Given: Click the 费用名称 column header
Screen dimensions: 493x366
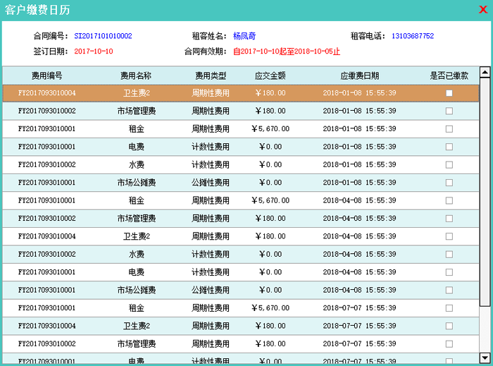Looking at the screenshot, I should click(x=136, y=75).
